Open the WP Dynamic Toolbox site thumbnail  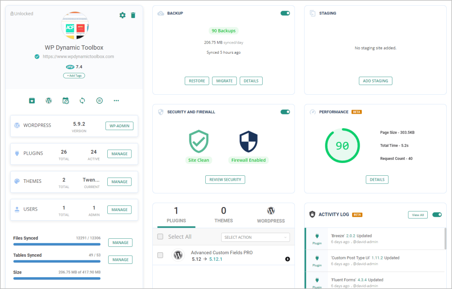click(75, 25)
